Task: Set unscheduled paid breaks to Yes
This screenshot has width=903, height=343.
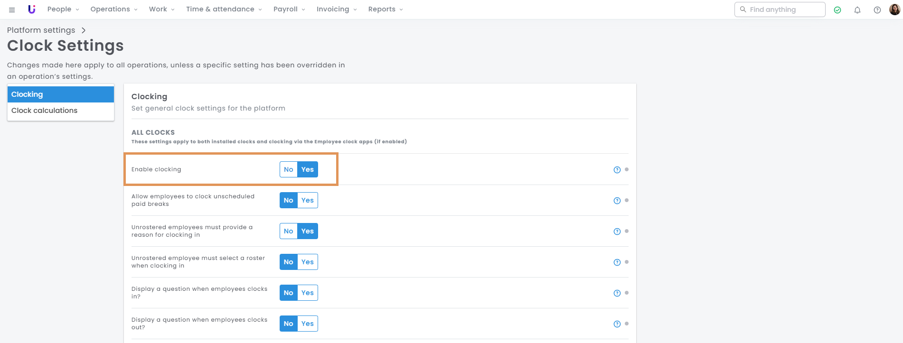Action: coord(308,200)
